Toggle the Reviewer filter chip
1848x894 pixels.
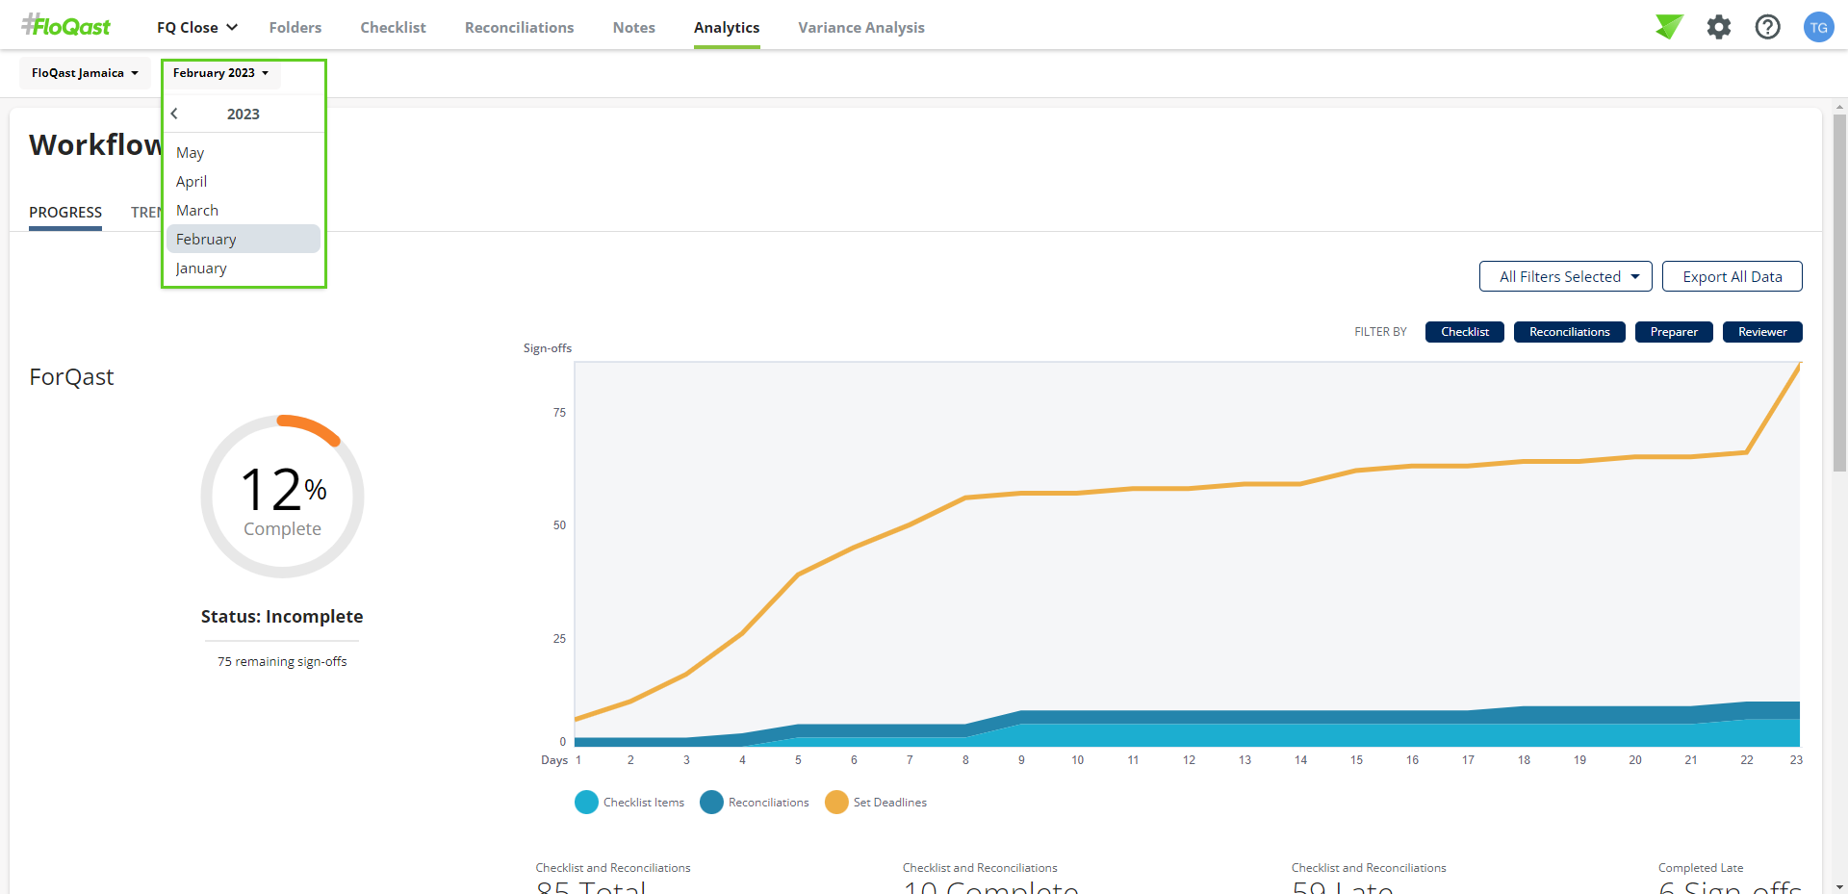[x=1762, y=332]
